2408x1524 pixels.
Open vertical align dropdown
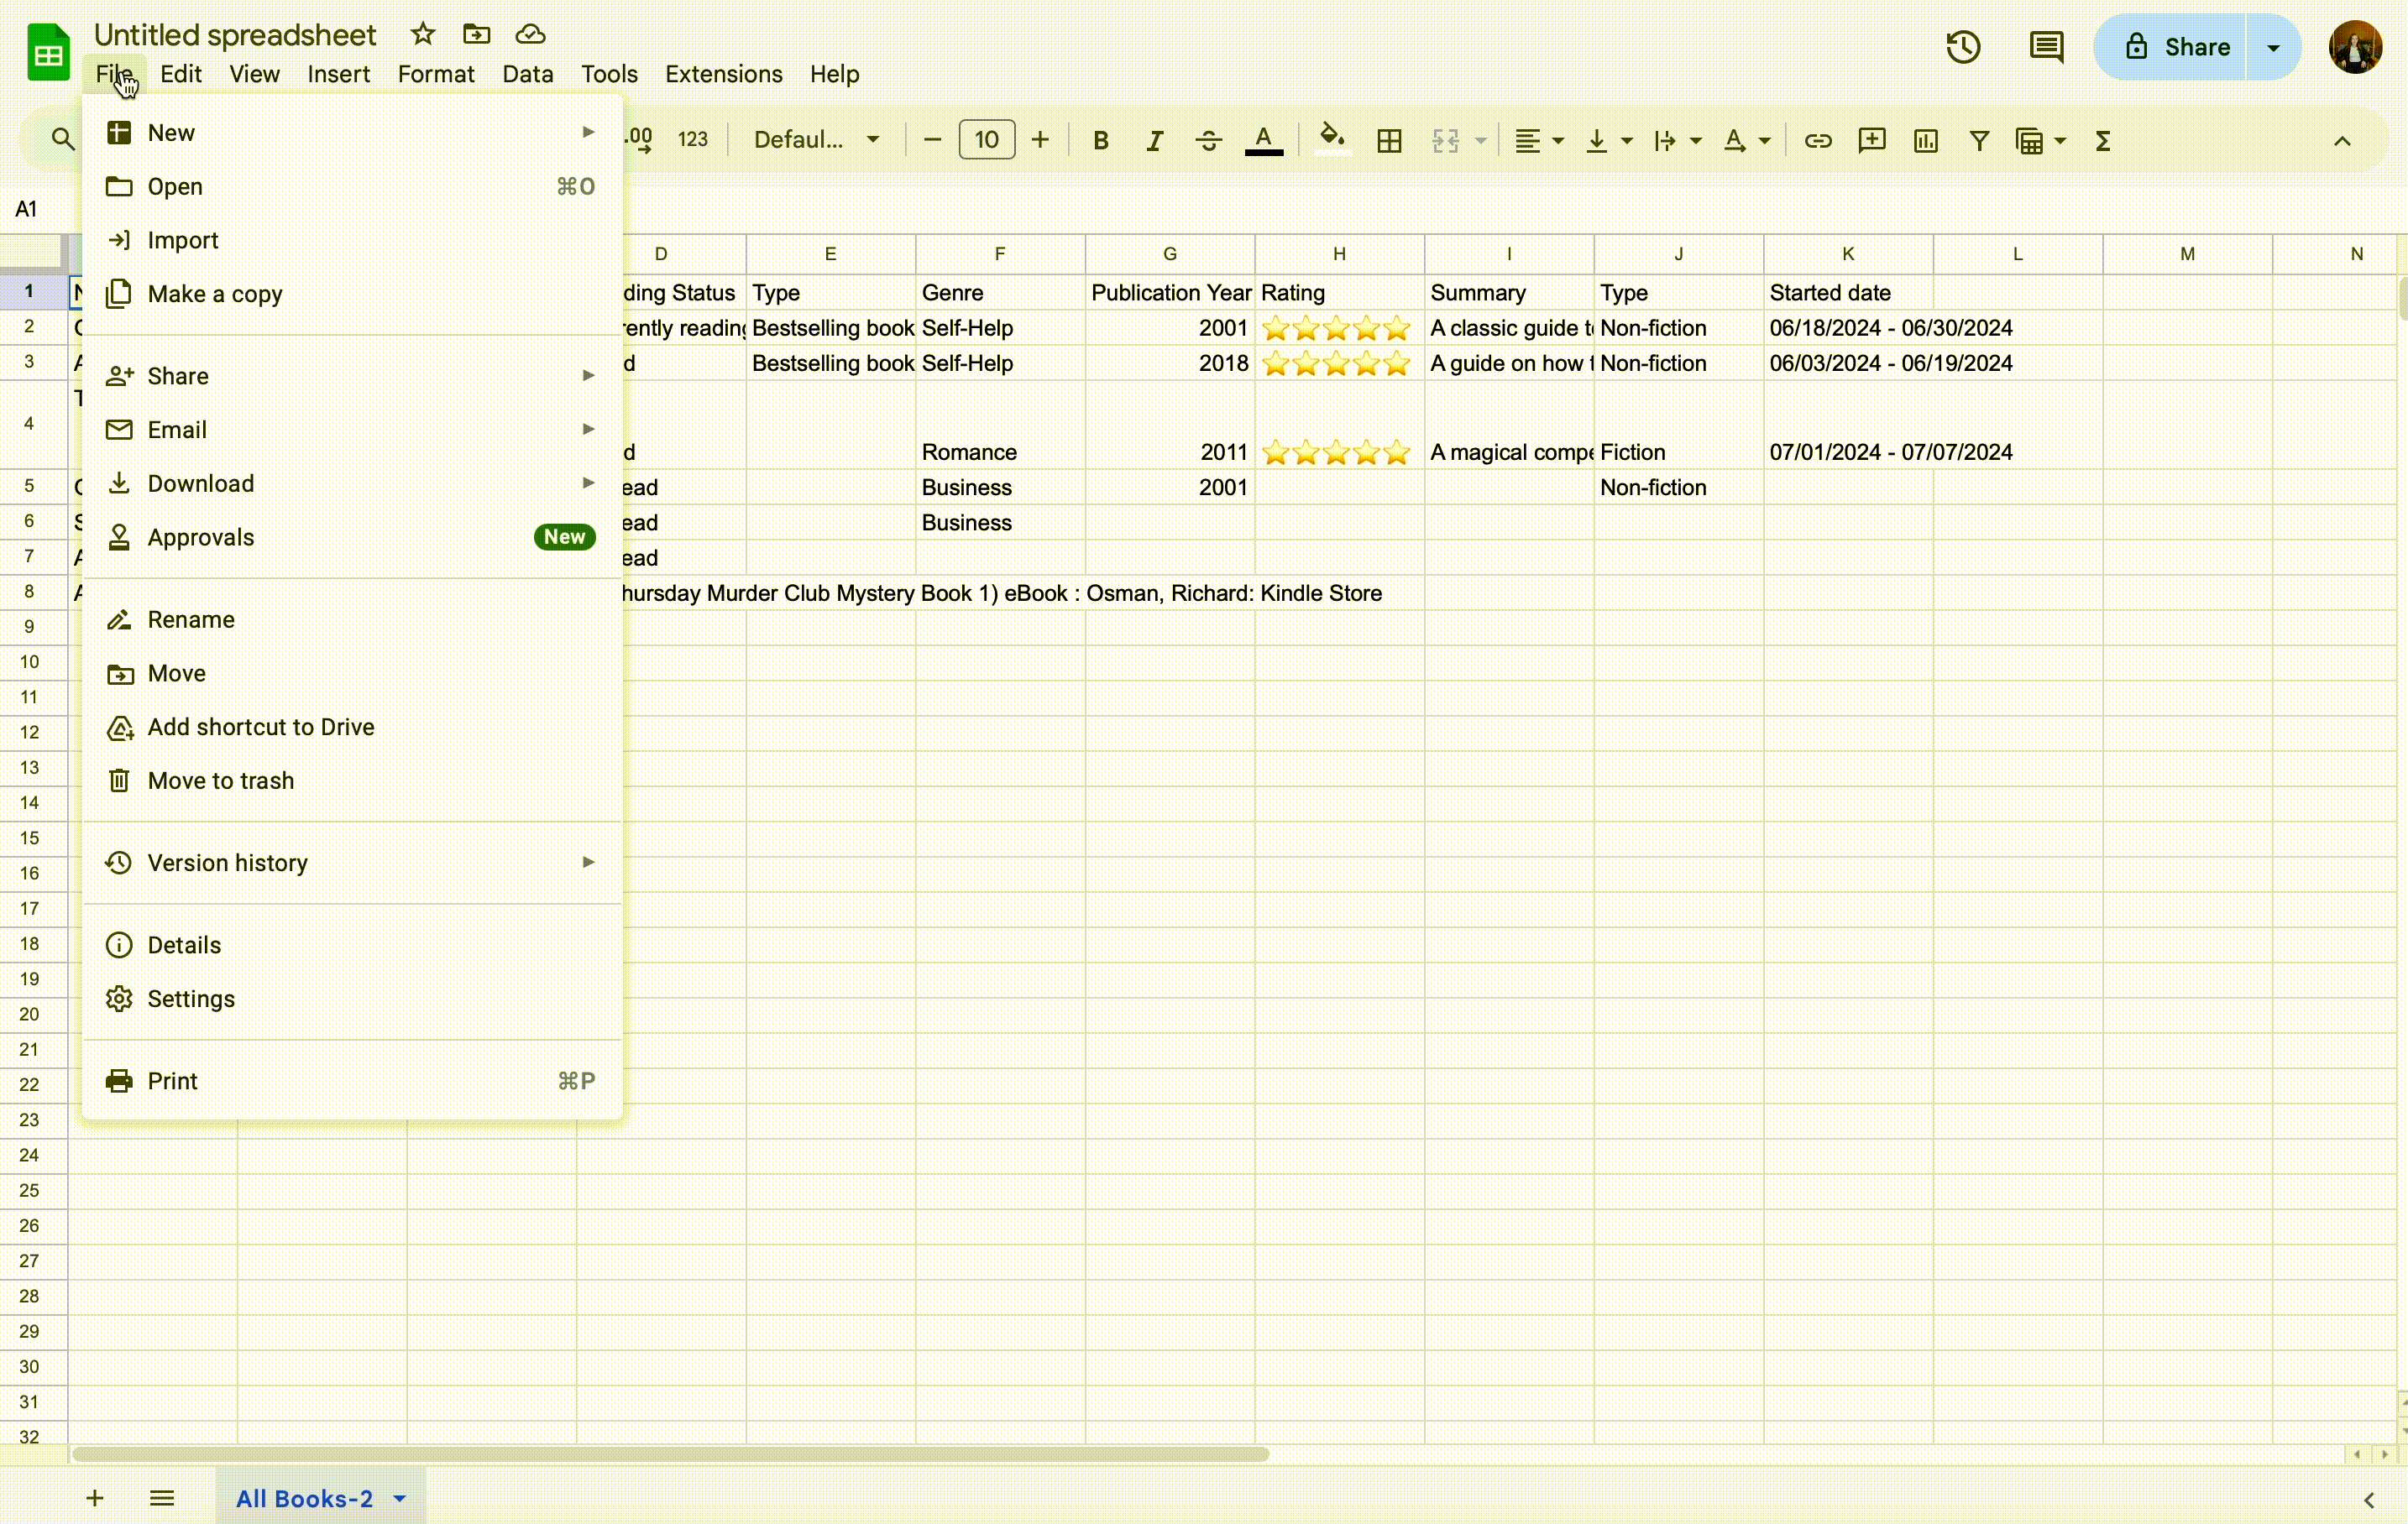[1608, 141]
